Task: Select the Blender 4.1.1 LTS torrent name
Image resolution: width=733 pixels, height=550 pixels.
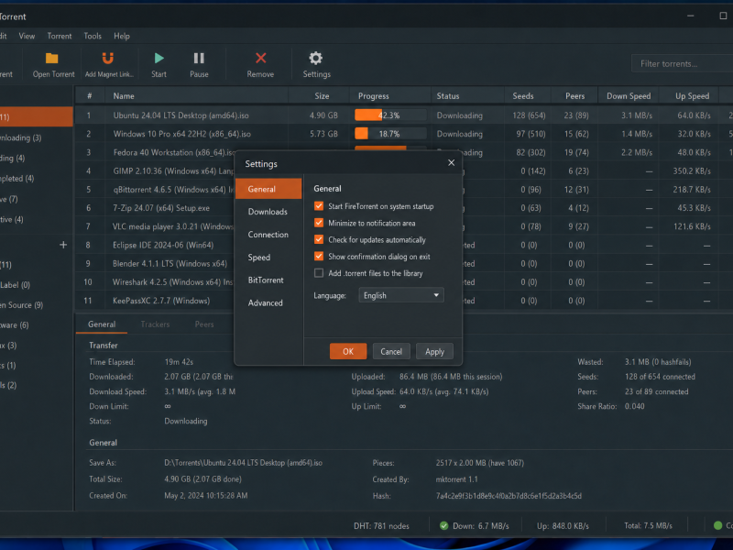Action: tap(170, 264)
